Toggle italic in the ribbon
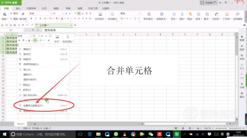Image resolution: width=247 pixels, height=138 pixels. tap(36, 18)
